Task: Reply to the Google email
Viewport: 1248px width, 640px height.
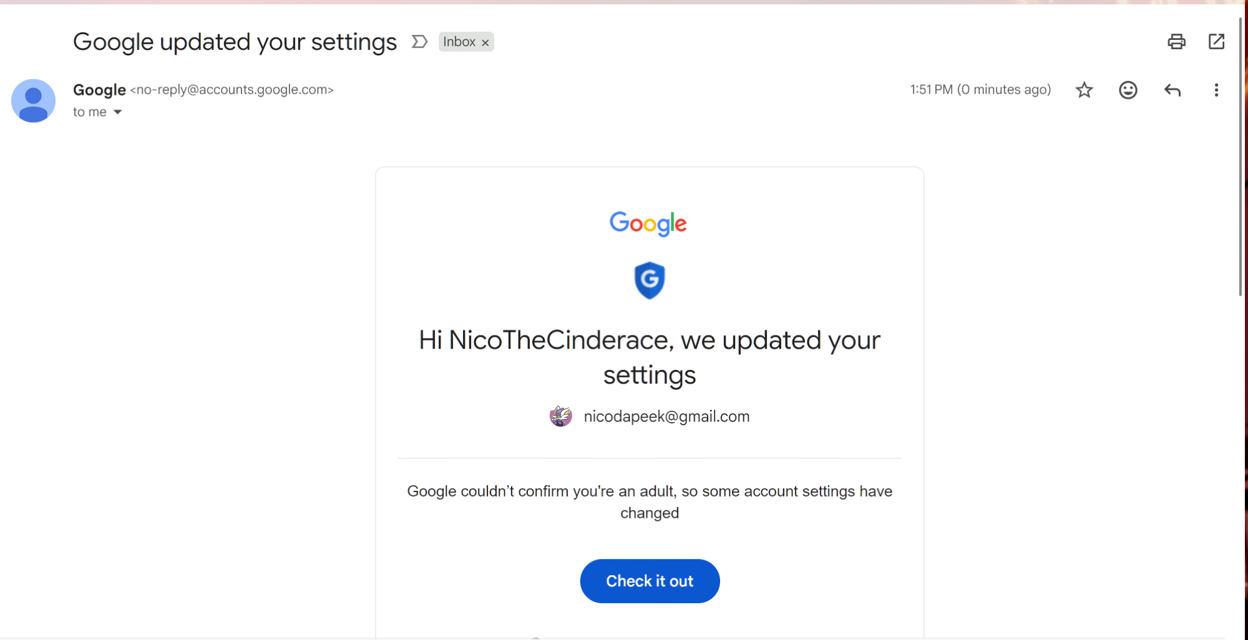Action: point(1172,90)
